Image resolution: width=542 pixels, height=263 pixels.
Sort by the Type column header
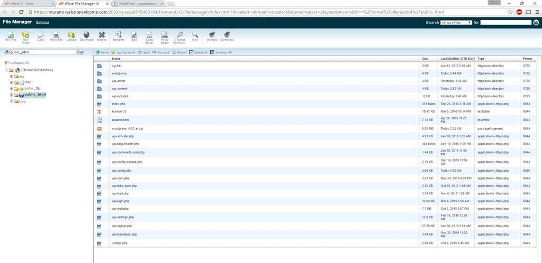tap(498, 59)
